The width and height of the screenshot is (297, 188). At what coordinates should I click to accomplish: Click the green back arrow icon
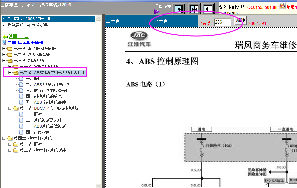(x=5, y=37)
